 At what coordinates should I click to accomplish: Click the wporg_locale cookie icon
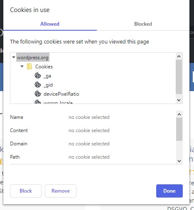tap(38, 102)
